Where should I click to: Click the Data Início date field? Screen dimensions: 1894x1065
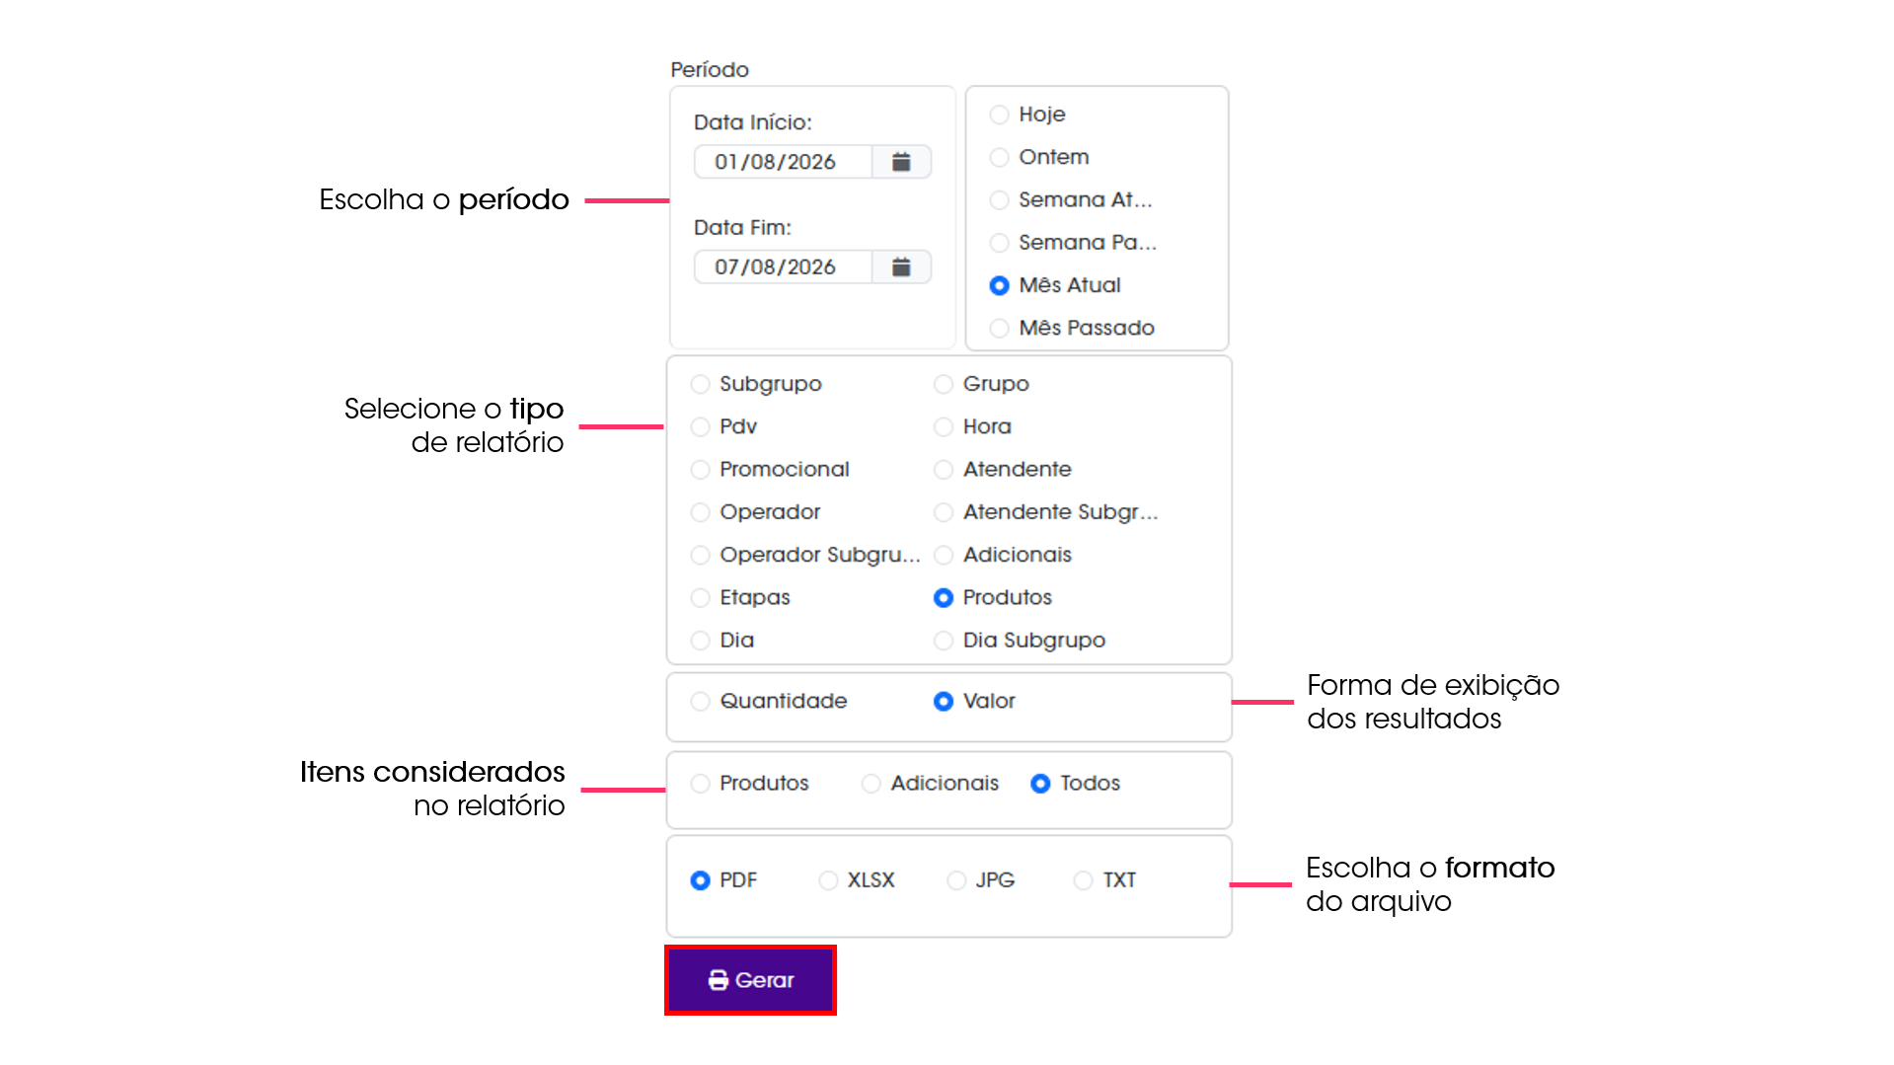tap(784, 162)
